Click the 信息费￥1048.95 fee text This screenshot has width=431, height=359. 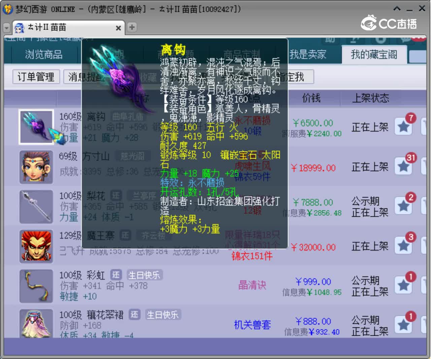pos(312,292)
